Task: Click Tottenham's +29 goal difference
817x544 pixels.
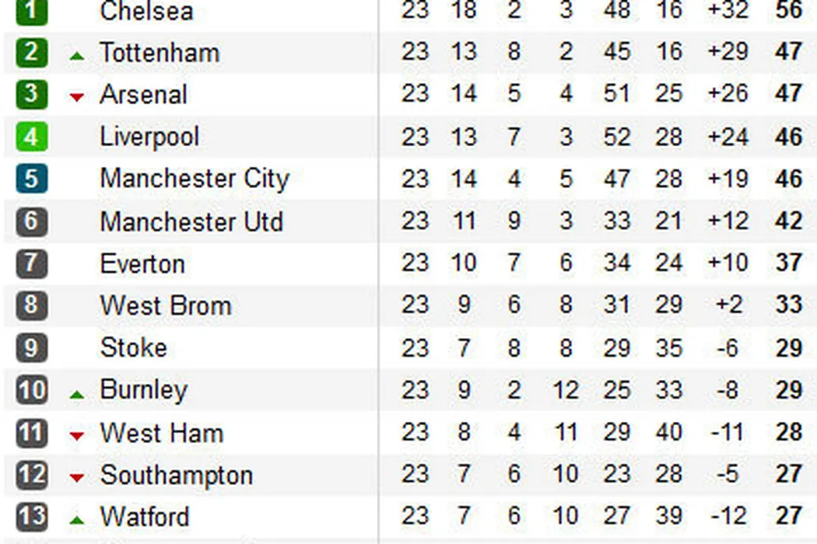Action: coord(728,52)
